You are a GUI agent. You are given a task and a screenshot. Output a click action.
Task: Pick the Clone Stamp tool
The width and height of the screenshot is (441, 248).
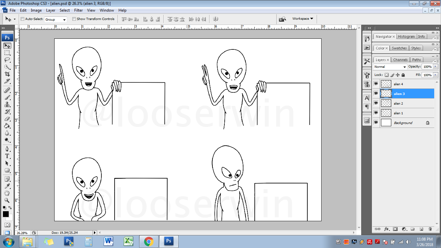tap(7, 104)
